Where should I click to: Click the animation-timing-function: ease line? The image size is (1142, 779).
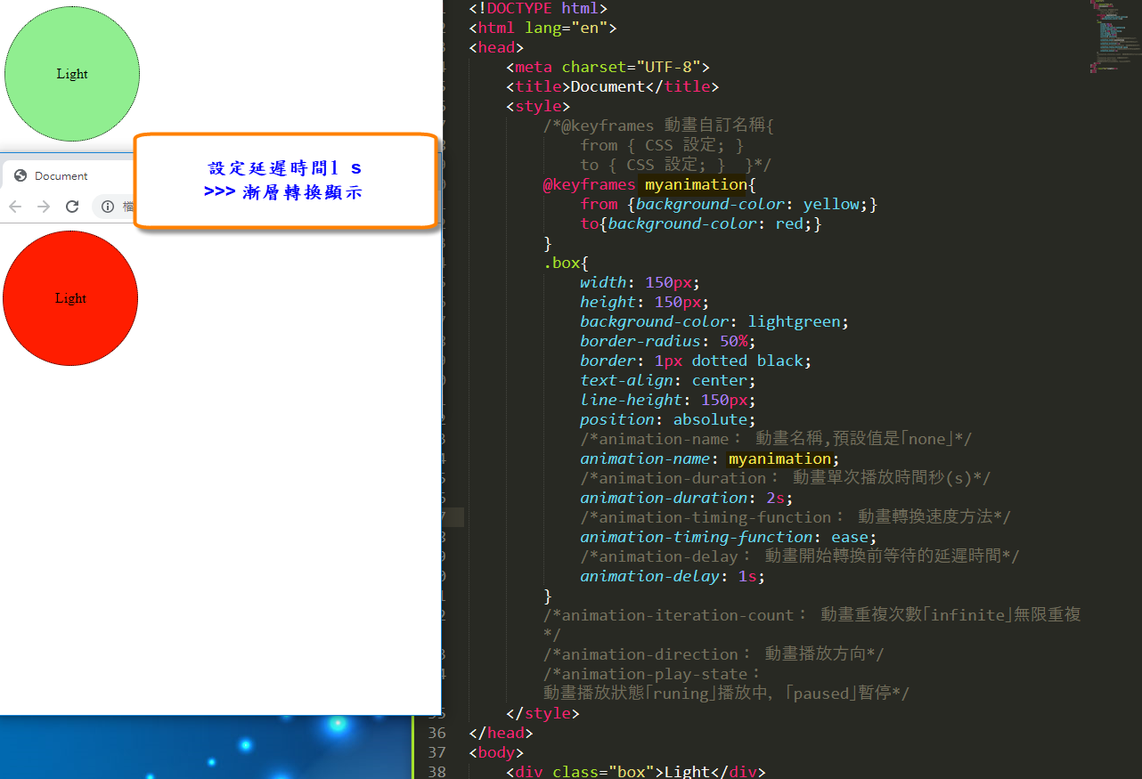coord(728,537)
